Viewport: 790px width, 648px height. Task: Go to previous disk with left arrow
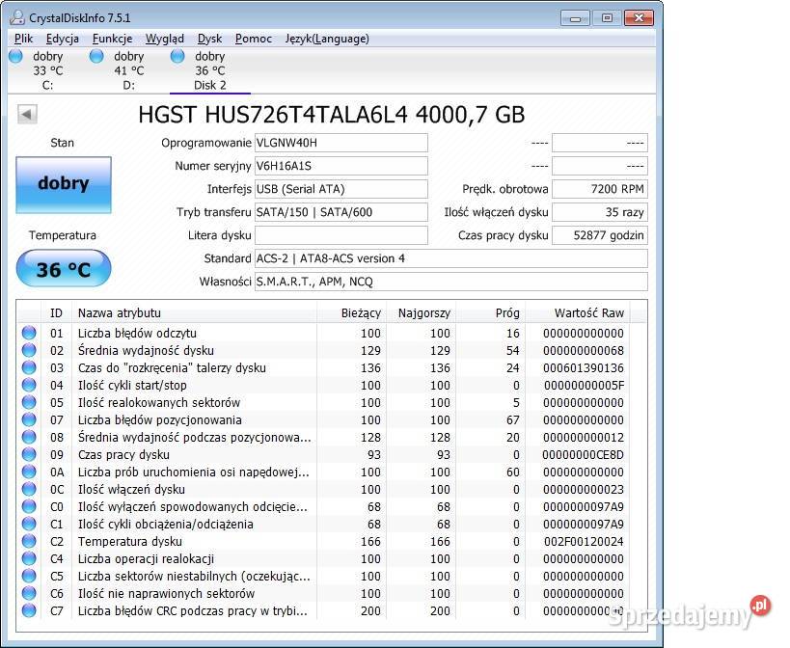click(27, 115)
